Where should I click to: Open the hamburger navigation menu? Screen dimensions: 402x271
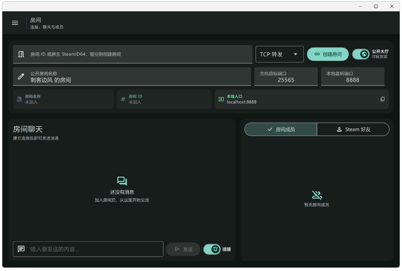click(15, 23)
